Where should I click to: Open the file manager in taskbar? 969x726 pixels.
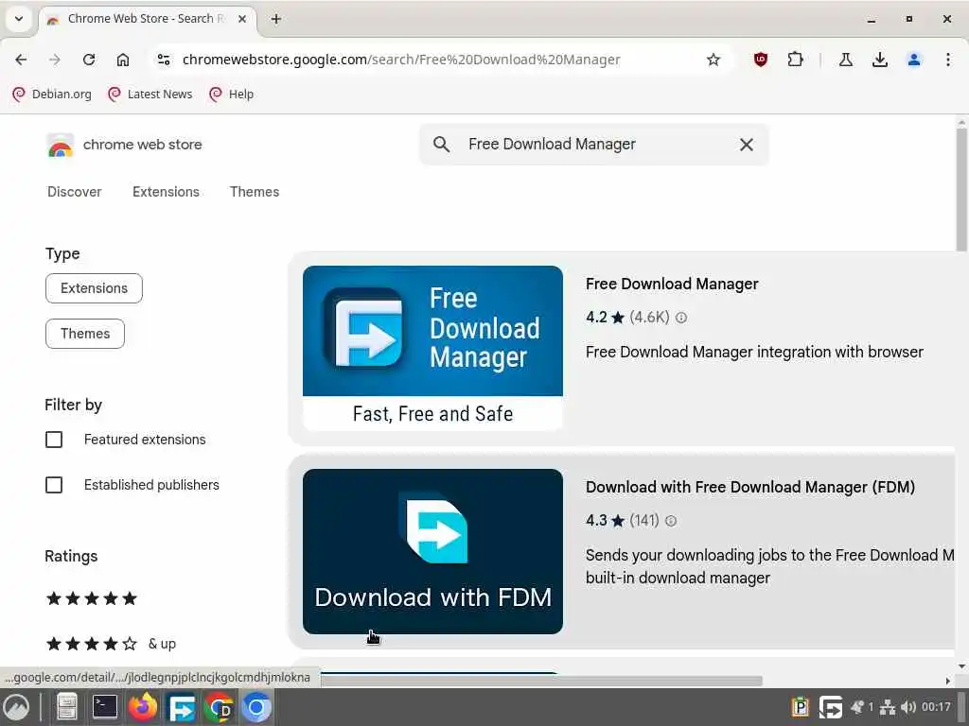tap(67, 707)
